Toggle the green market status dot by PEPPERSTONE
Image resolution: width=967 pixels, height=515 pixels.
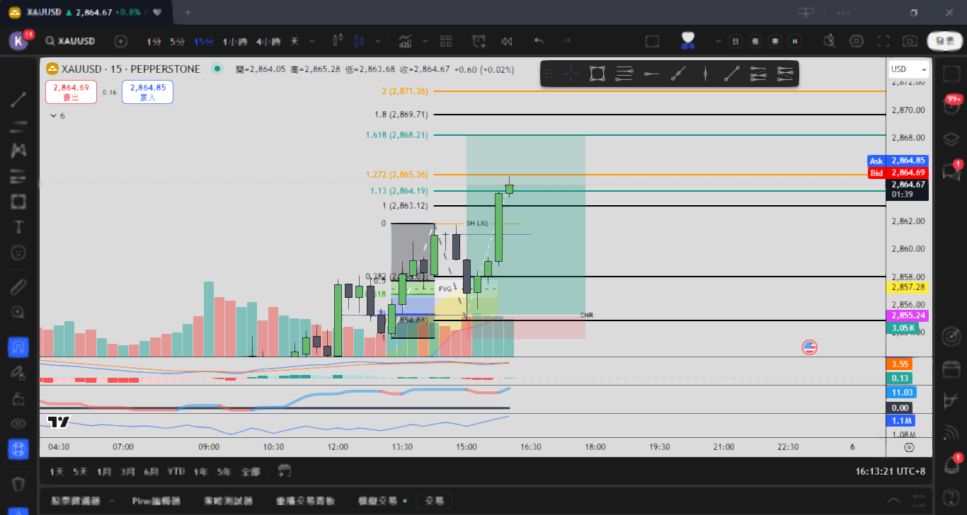[x=217, y=69]
